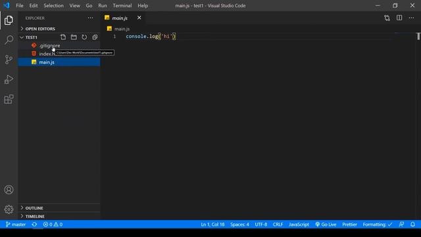This screenshot has height=237, width=421.
Task: Open notifications bell icon
Action: click(412, 224)
